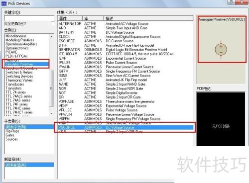Select TTL 74F series category
The height and width of the screenshot is (183, 249).
(x=16, y=104)
